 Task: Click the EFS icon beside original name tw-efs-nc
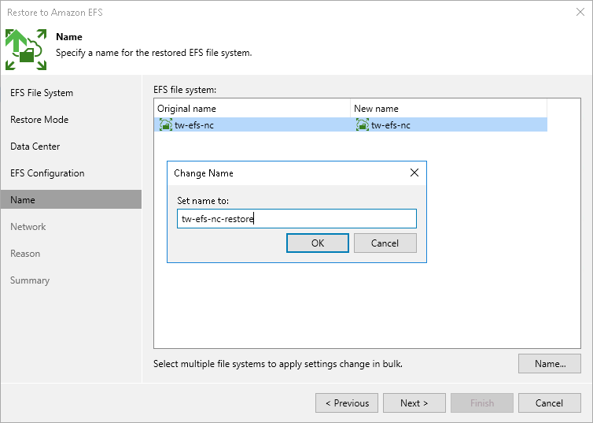click(165, 124)
